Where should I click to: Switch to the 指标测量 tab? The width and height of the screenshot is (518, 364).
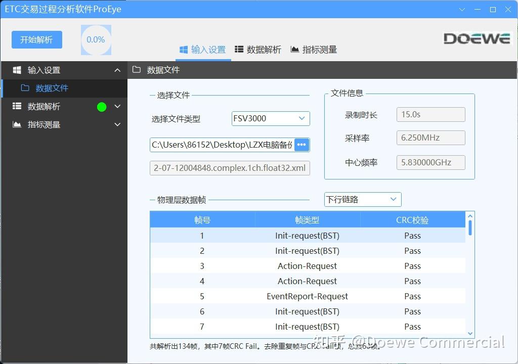(x=319, y=49)
